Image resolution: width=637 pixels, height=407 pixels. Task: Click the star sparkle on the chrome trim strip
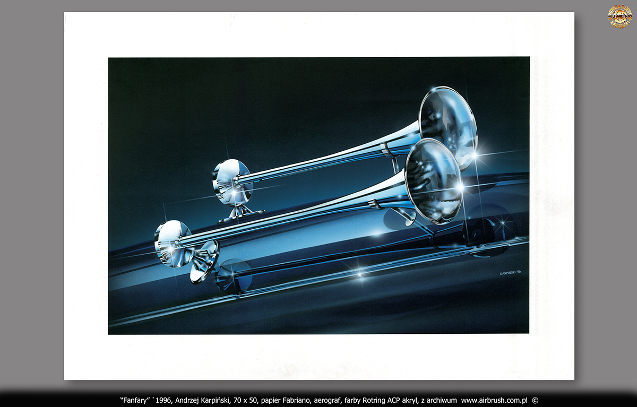coord(359,274)
